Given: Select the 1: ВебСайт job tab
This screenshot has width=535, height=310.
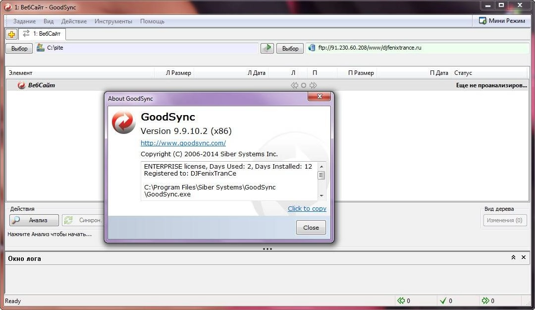Looking at the screenshot, I should (42, 34).
